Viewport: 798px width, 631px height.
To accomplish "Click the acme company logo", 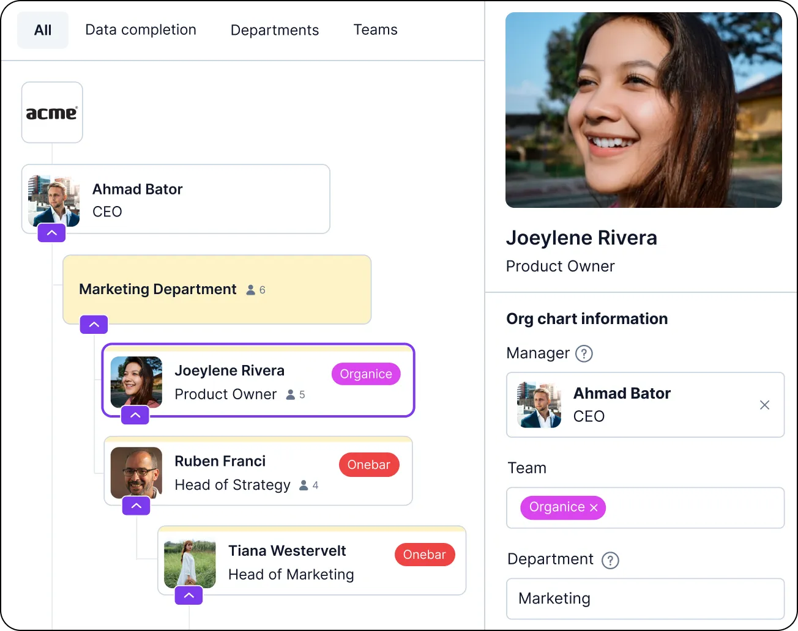I will click(x=52, y=113).
